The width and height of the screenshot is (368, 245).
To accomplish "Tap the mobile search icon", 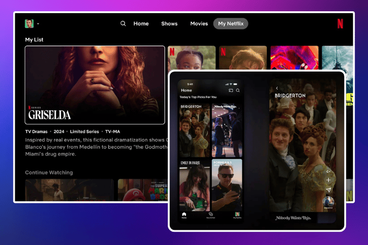I will pos(238,91).
